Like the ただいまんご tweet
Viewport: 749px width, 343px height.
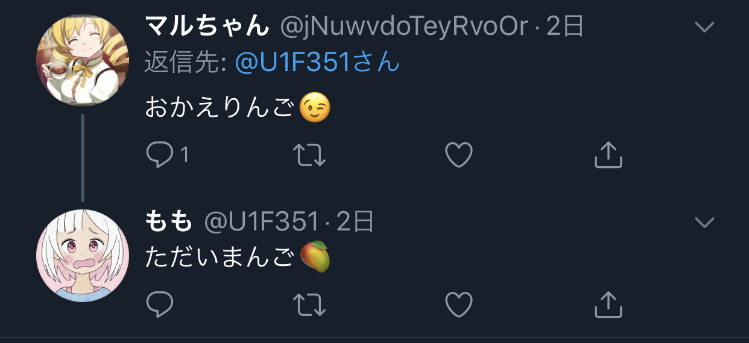(458, 304)
